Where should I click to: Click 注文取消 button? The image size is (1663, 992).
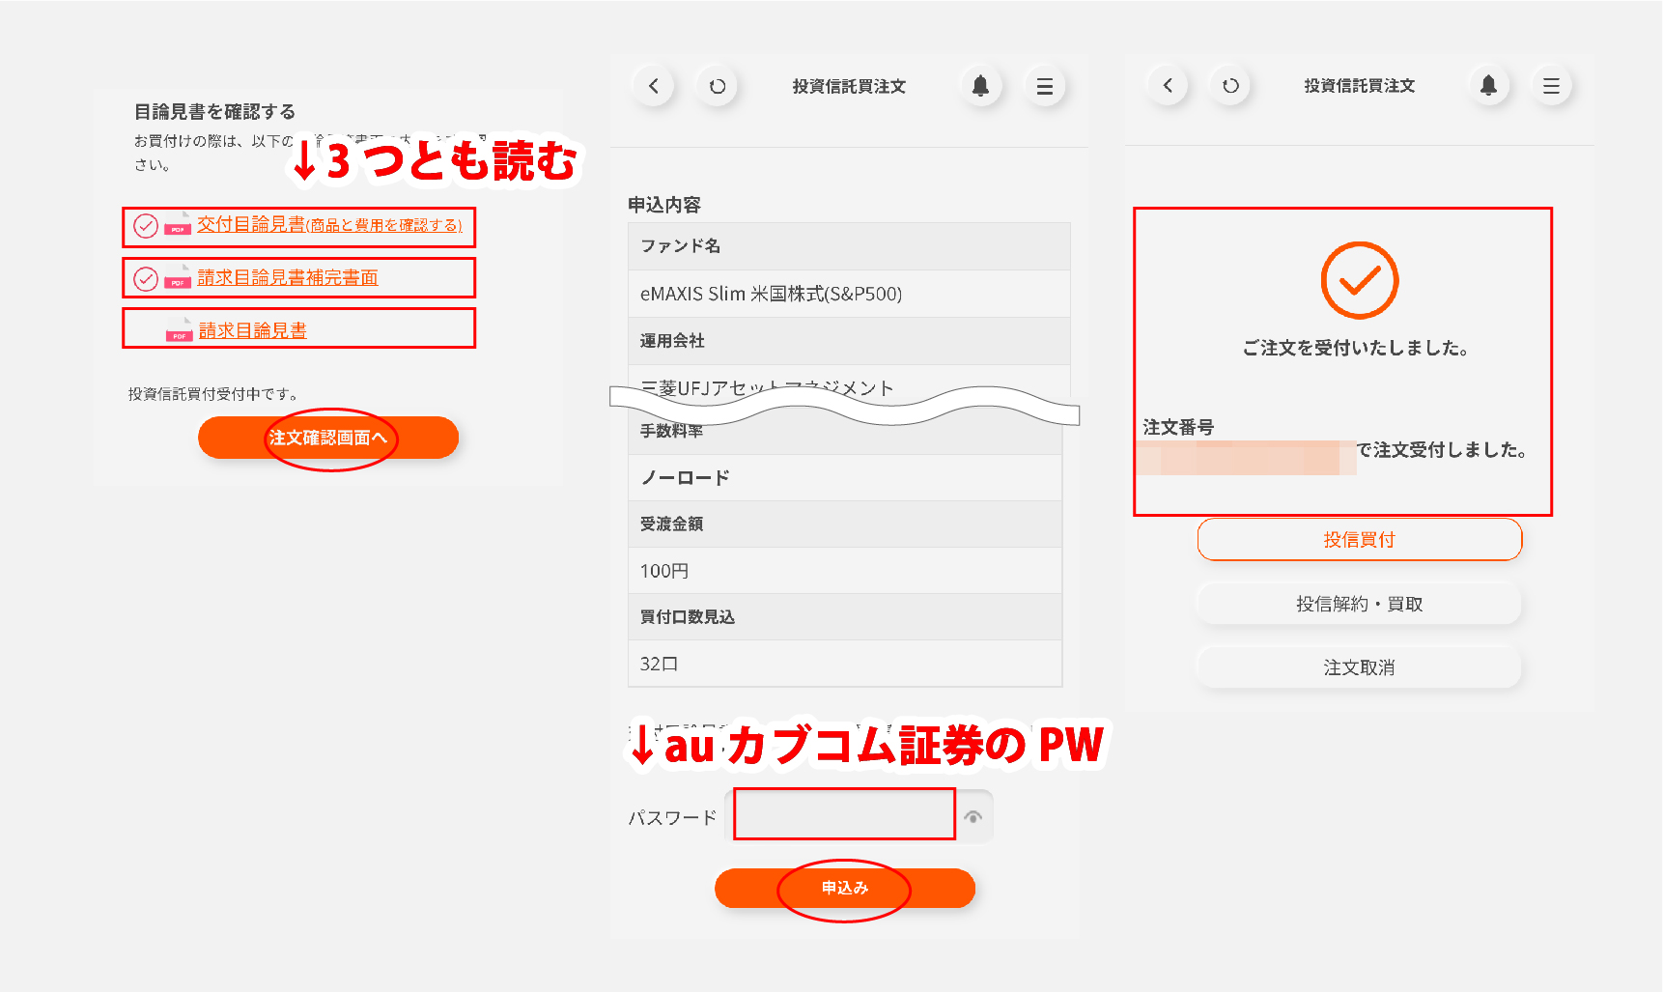[x=1360, y=667]
